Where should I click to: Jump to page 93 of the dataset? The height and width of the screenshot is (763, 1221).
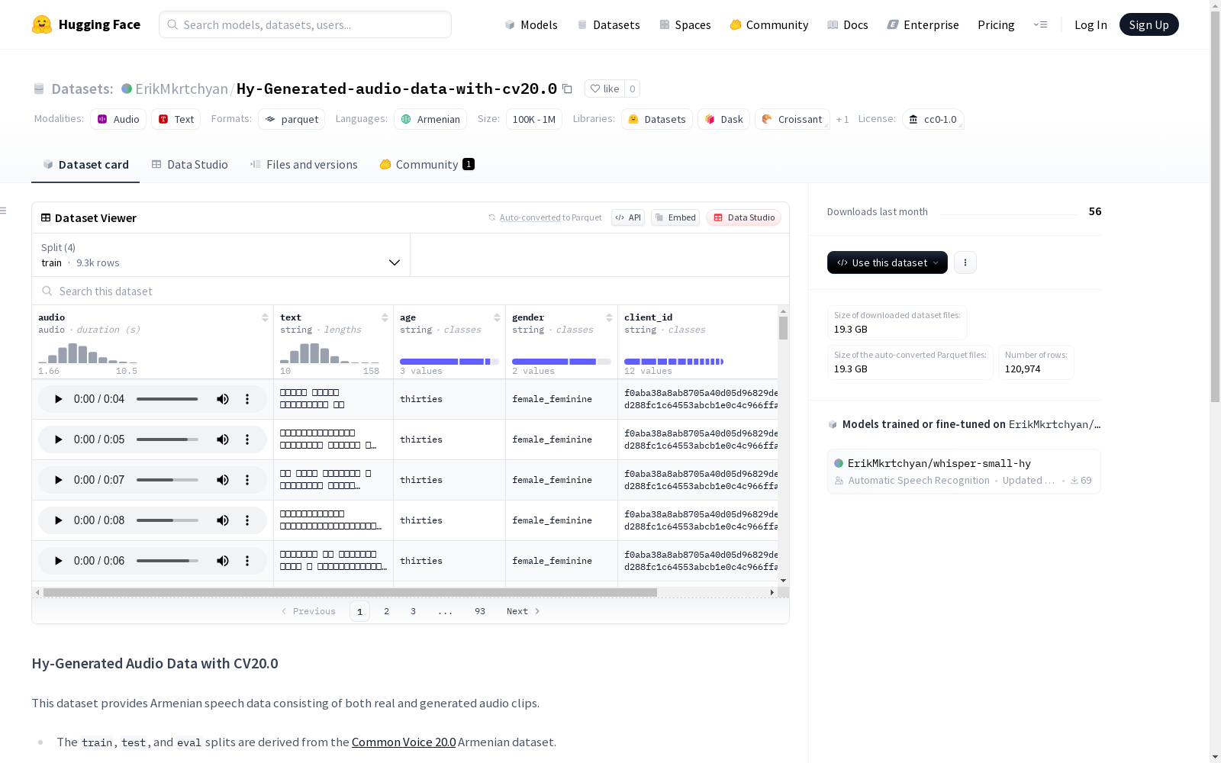click(x=480, y=611)
